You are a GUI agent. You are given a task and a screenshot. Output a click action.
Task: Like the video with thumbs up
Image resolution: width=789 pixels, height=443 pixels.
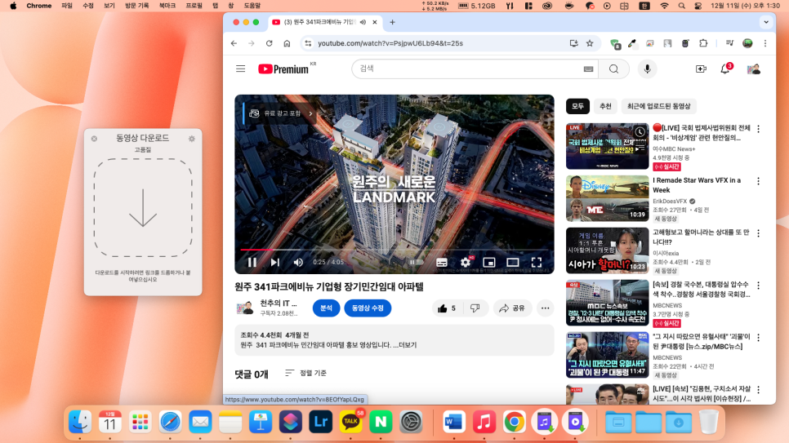coord(447,308)
